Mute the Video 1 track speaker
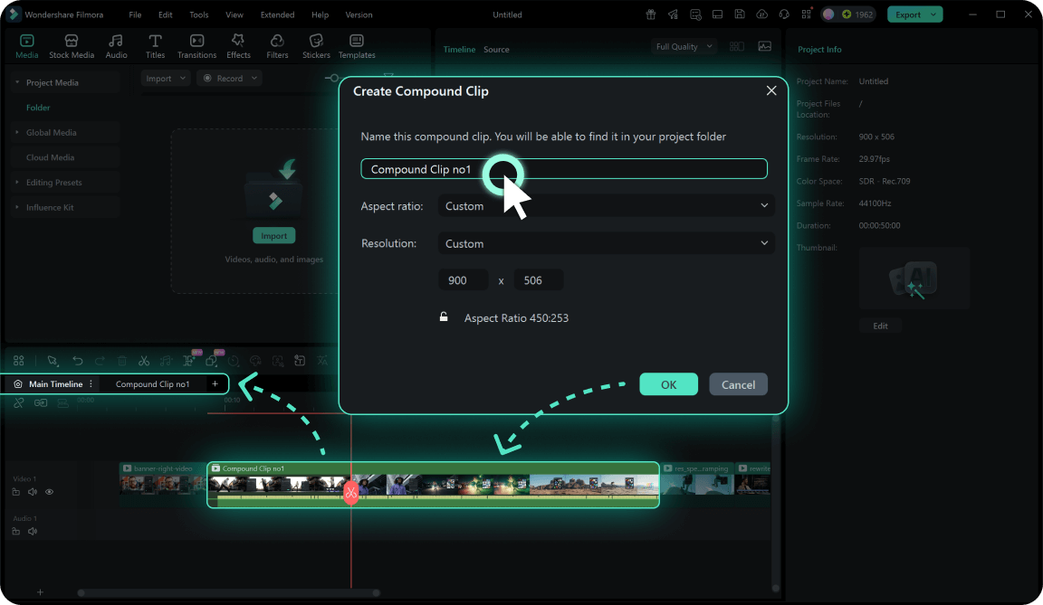Image resolution: width=1043 pixels, height=605 pixels. pos(33,492)
